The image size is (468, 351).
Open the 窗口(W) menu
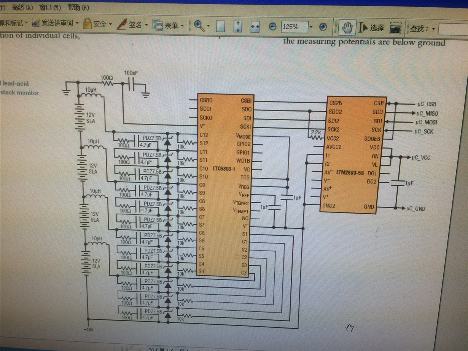click(x=50, y=7)
